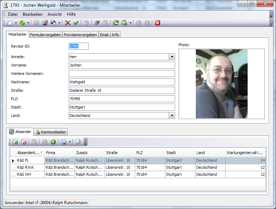Screen dimensions: 276x209
Task: Click the grey undo arrow icon
Action: (x=86, y=23)
